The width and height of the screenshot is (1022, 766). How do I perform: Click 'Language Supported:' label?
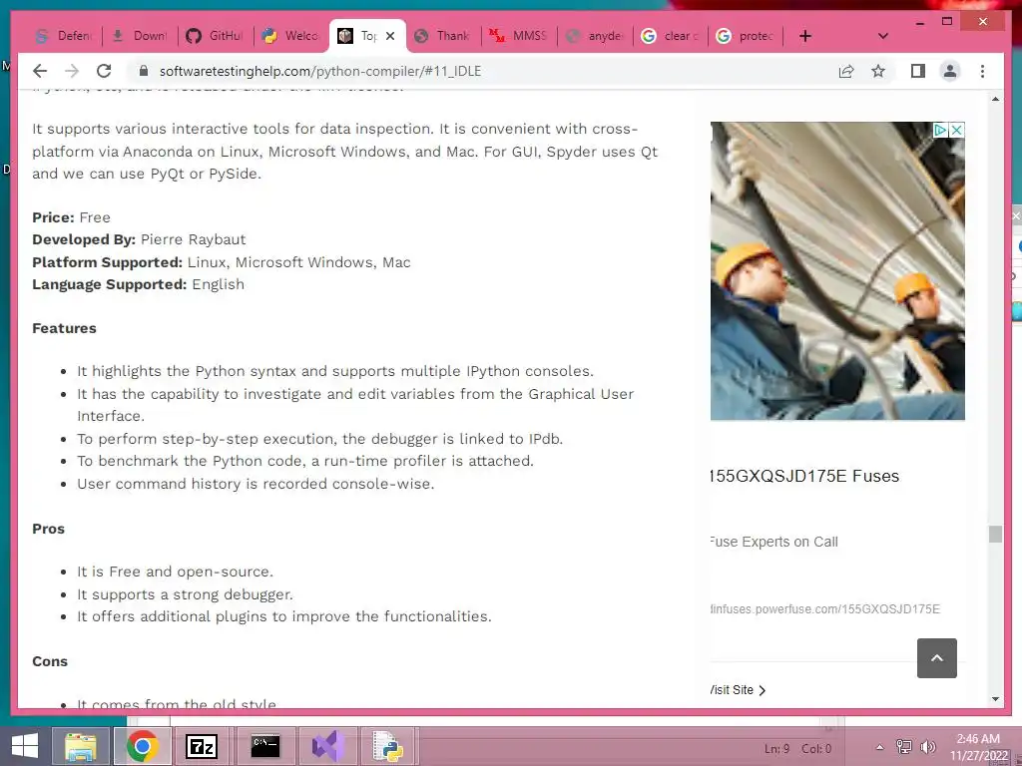110,284
